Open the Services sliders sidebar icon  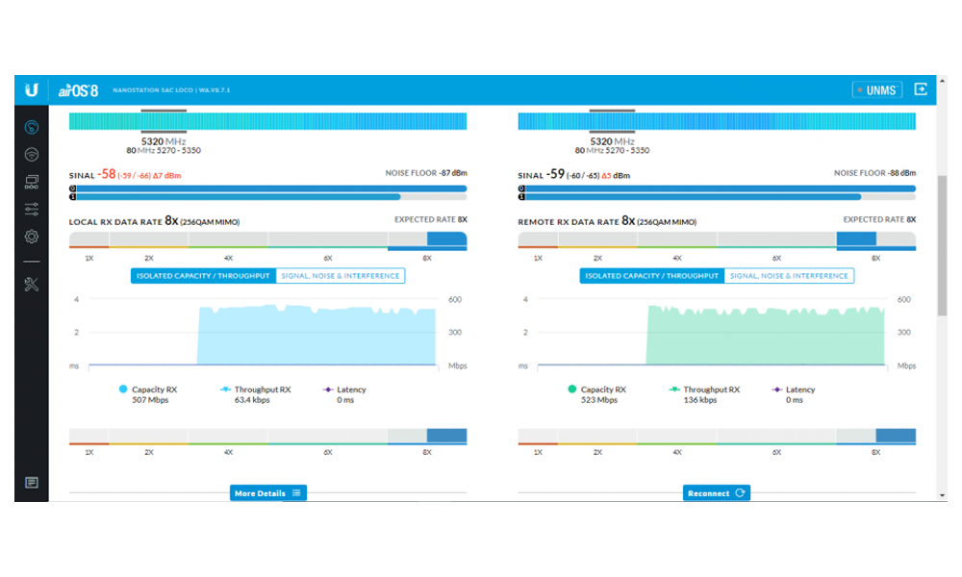click(x=31, y=209)
